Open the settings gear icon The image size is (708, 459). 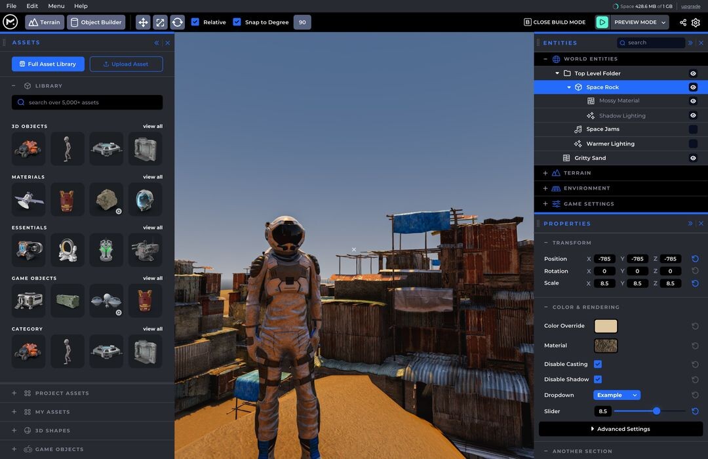[x=696, y=22]
